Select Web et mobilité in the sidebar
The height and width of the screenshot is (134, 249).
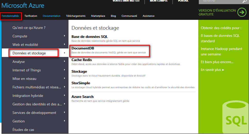[x=25, y=45]
